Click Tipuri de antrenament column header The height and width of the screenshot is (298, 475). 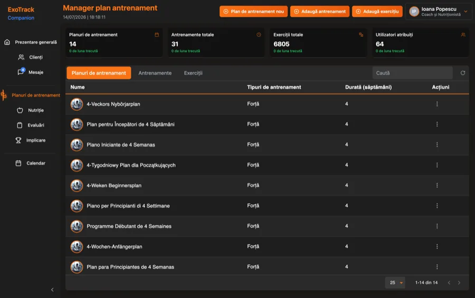coord(274,87)
